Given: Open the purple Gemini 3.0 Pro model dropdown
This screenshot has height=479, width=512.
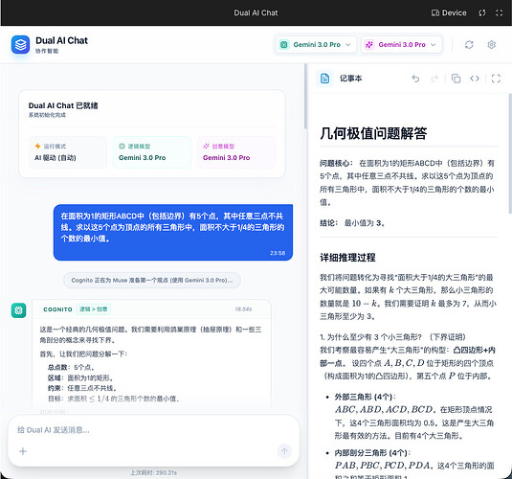Looking at the screenshot, I should click(401, 44).
